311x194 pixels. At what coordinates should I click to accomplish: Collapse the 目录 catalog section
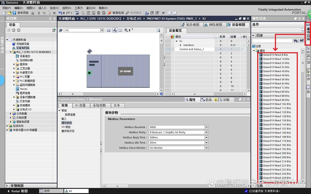coord(253,35)
